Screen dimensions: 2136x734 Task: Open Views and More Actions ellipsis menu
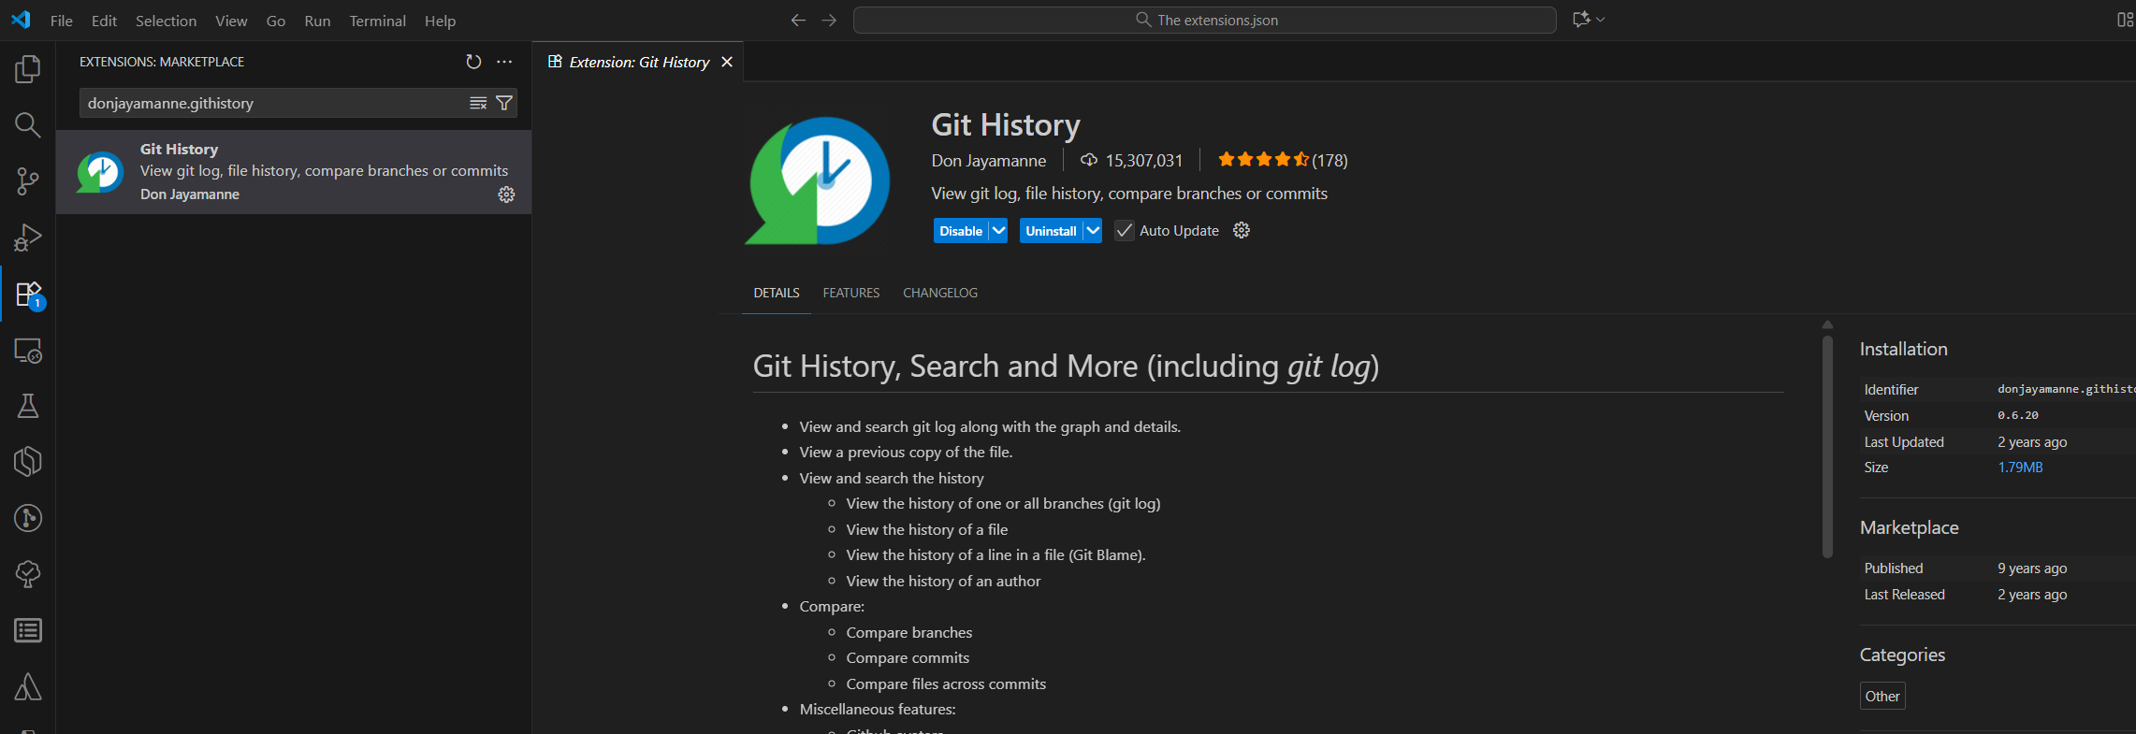pyautogui.click(x=504, y=62)
